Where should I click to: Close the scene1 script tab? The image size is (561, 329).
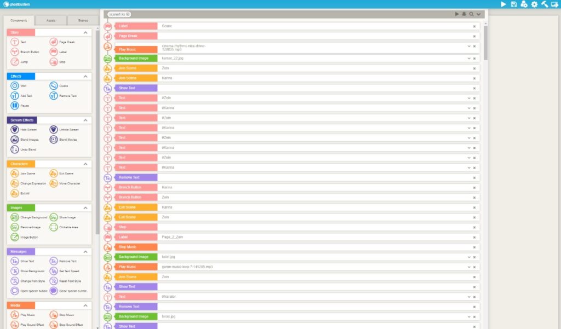click(x=128, y=14)
